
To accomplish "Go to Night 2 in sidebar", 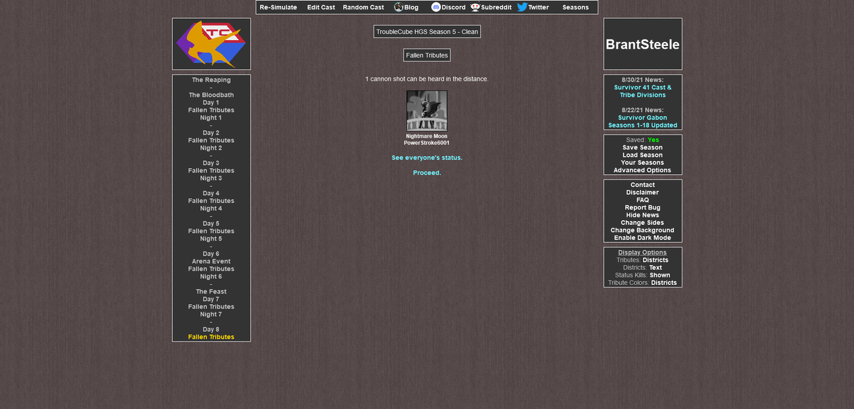I will 211,148.
